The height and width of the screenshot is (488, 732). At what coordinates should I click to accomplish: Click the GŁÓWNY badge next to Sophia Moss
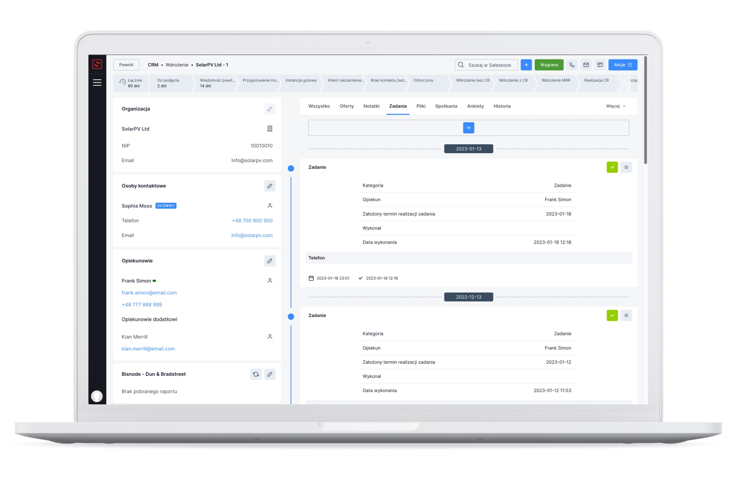click(166, 206)
